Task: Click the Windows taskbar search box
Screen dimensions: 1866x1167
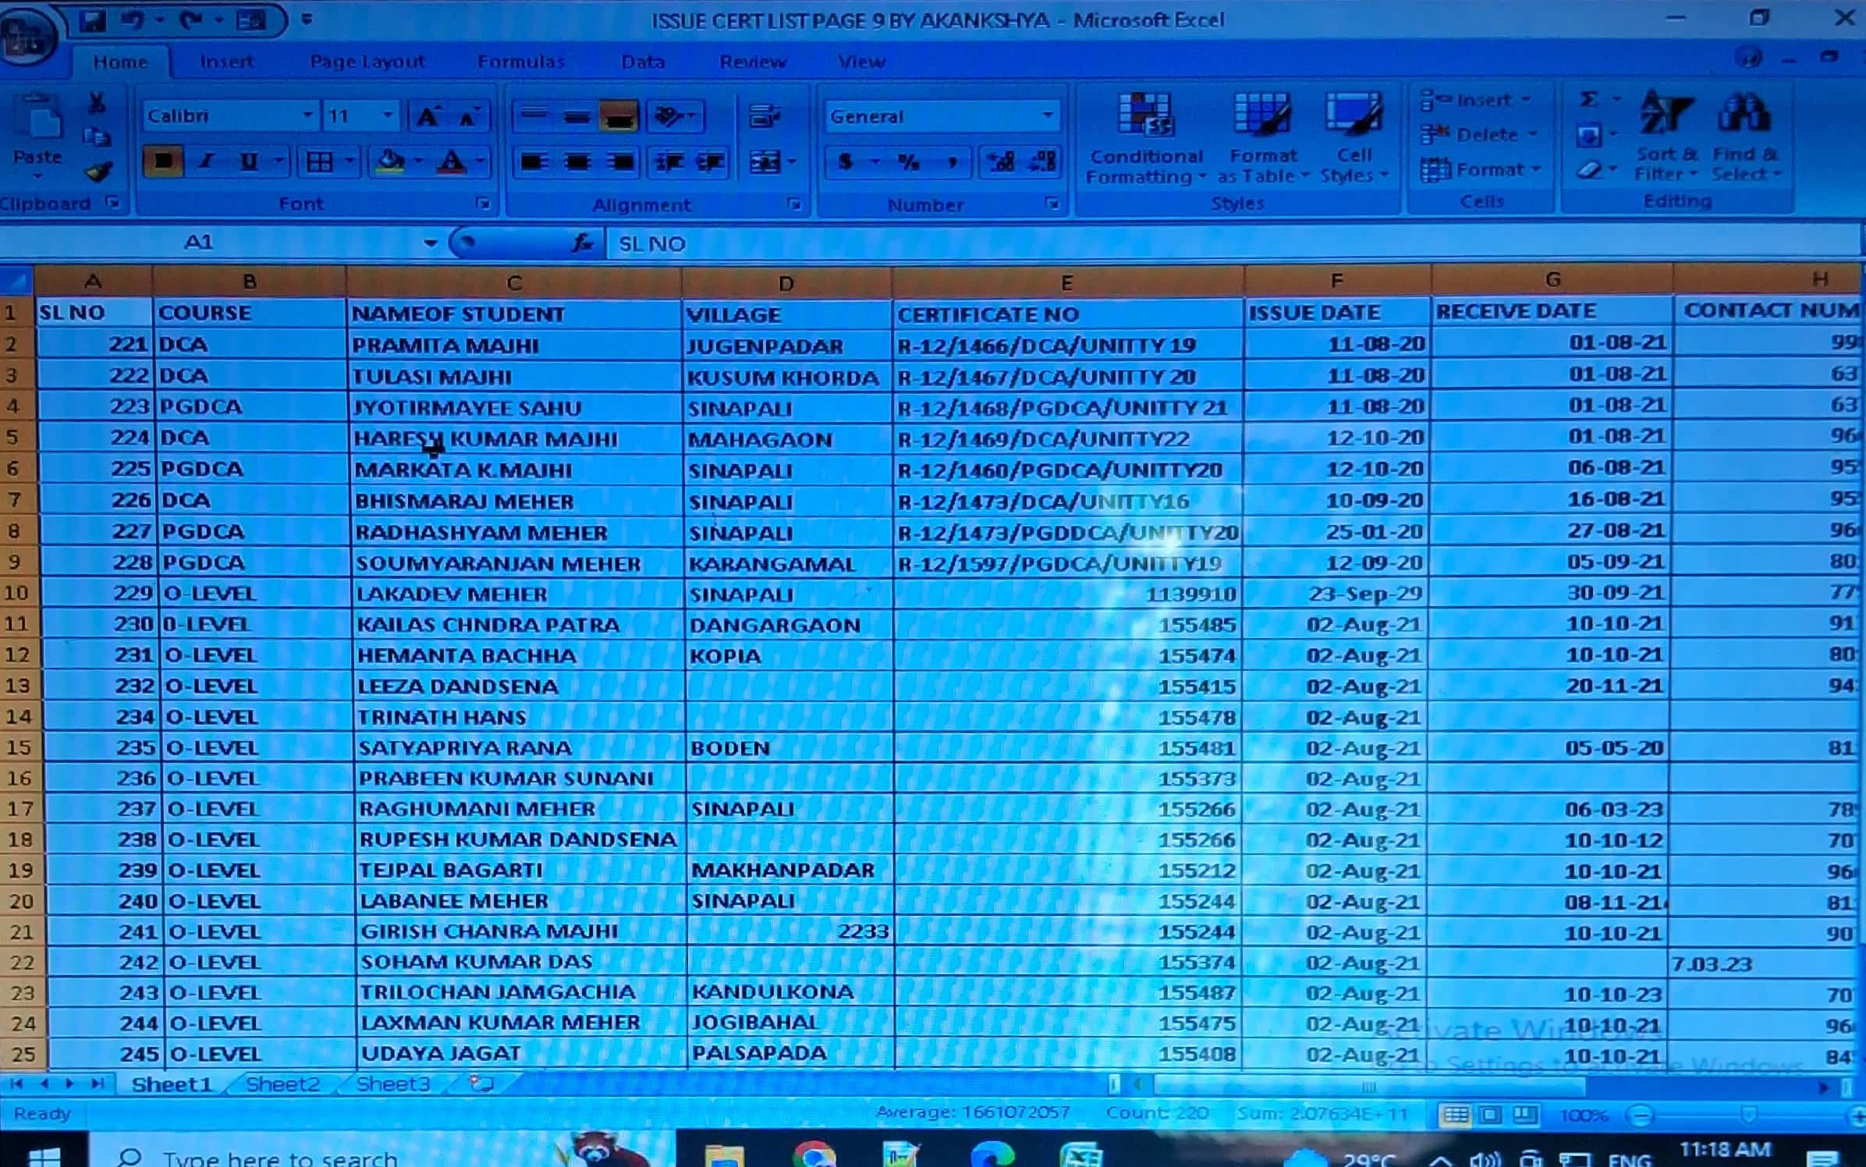Action: pyautogui.click(x=281, y=1156)
